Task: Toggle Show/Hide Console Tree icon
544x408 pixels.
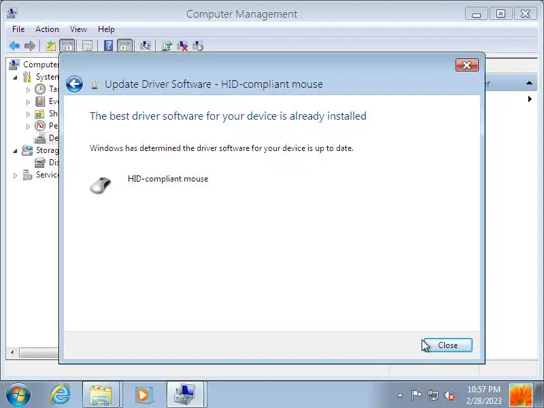Action: pyautogui.click(x=67, y=46)
